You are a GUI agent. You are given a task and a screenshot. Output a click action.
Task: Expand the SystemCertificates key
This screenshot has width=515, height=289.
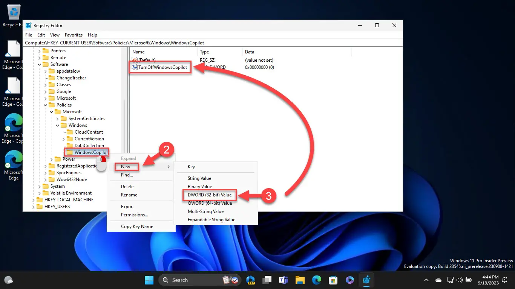point(58,119)
